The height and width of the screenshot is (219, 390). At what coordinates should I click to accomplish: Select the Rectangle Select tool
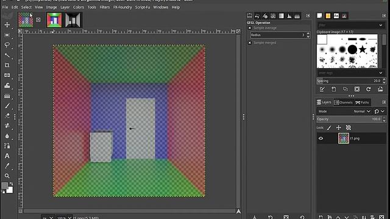(x=7, y=35)
